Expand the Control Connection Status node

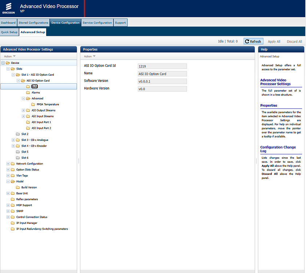coord(8,217)
